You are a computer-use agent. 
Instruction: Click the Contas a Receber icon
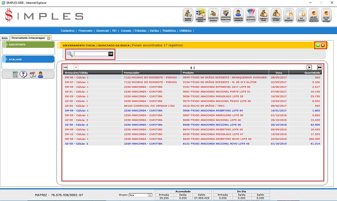click(x=276, y=15)
